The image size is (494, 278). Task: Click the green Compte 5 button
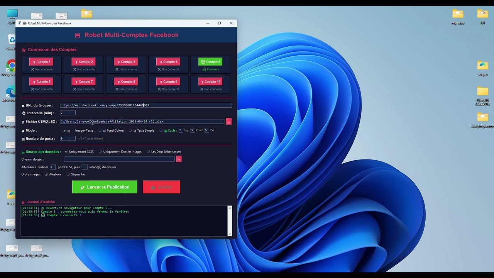click(210, 62)
